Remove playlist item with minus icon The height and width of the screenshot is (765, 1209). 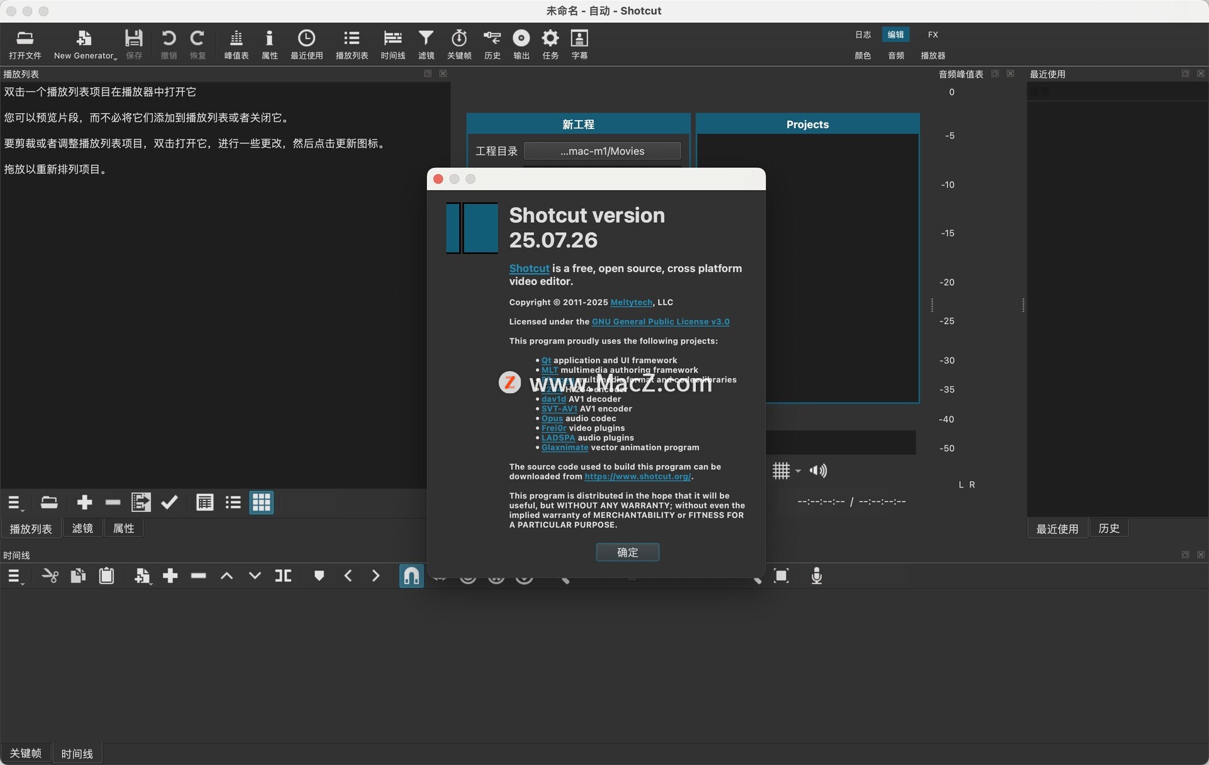[113, 502]
